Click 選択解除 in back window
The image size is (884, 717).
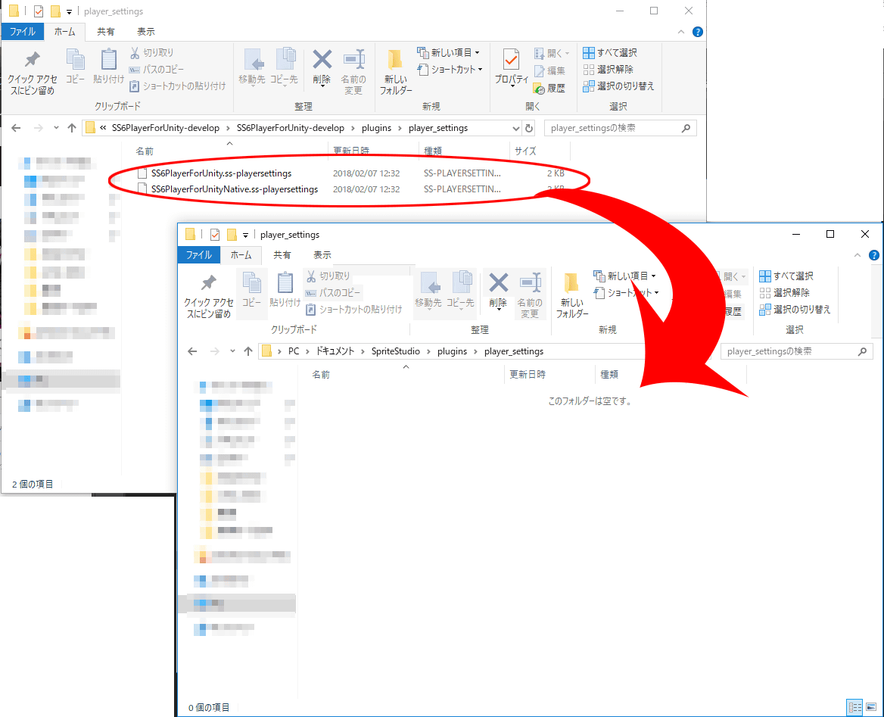pos(609,70)
